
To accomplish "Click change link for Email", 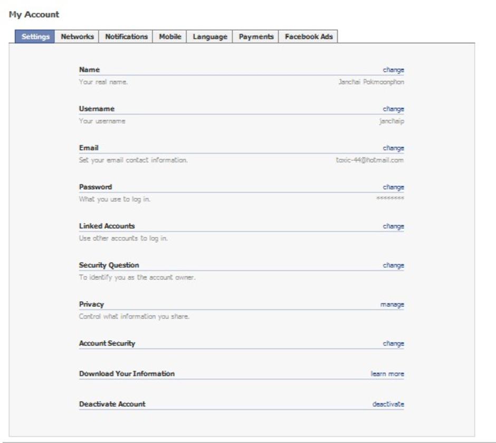I will point(393,148).
